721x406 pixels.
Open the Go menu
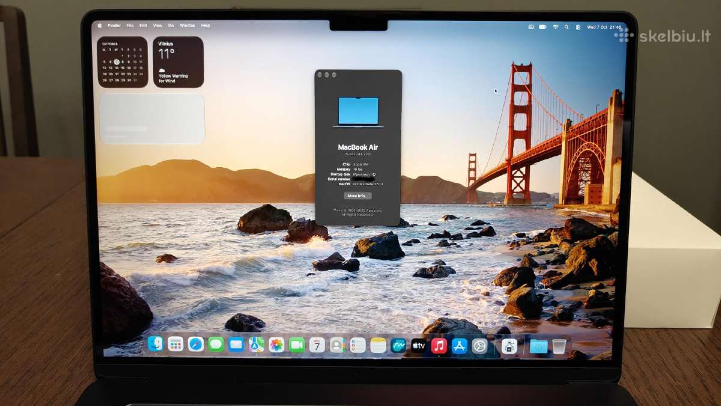[171, 25]
